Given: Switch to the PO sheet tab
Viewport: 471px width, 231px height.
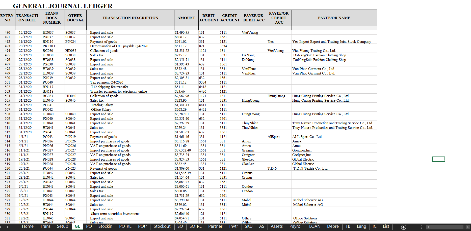Looking at the screenshot, I should coord(89,226).
